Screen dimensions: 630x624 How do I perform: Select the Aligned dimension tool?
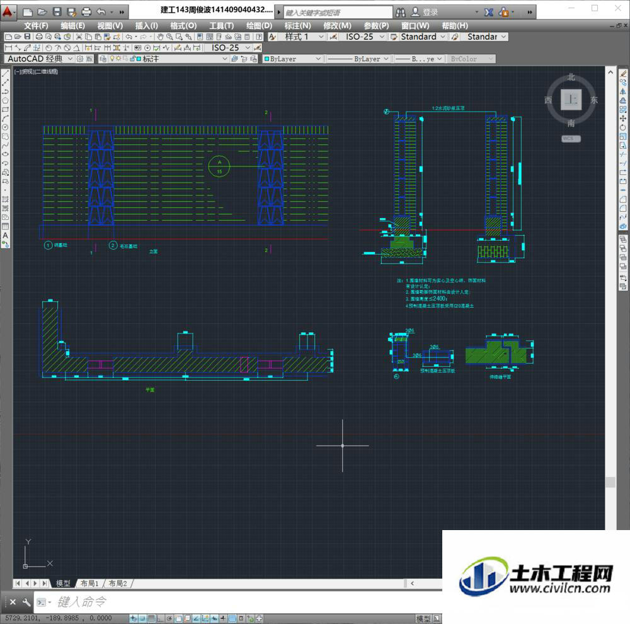coord(18,48)
